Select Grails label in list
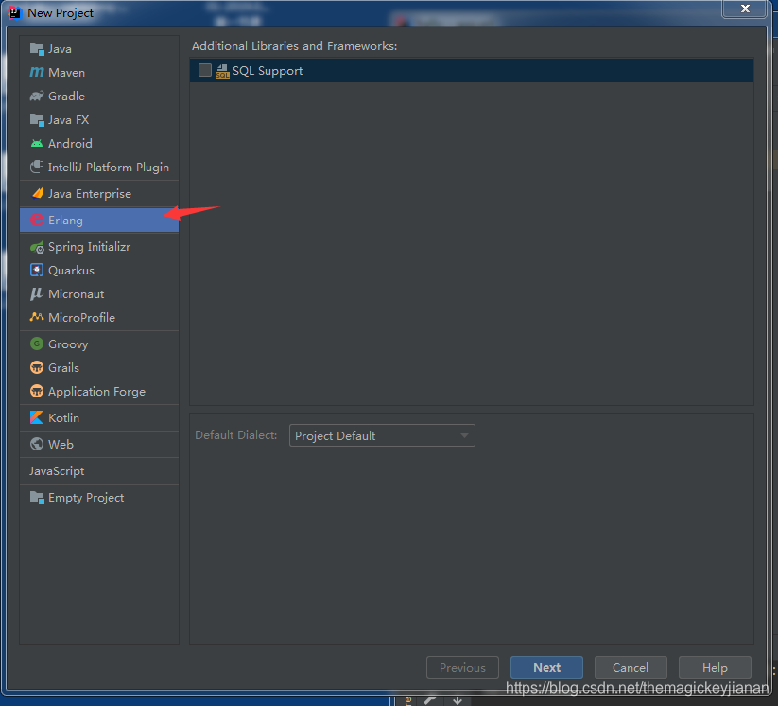 click(63, 367)
